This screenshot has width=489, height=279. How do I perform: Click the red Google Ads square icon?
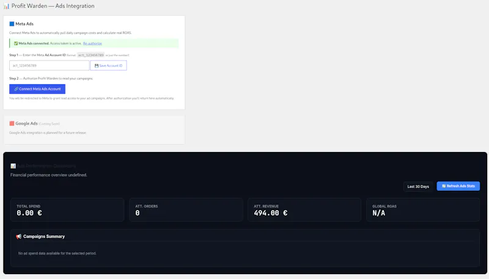(12, 123)
